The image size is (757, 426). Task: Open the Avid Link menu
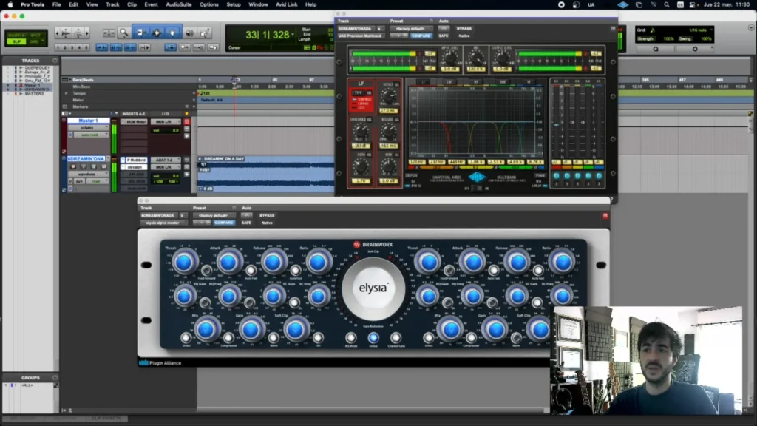pyautogui.click(x=287, y=5)
